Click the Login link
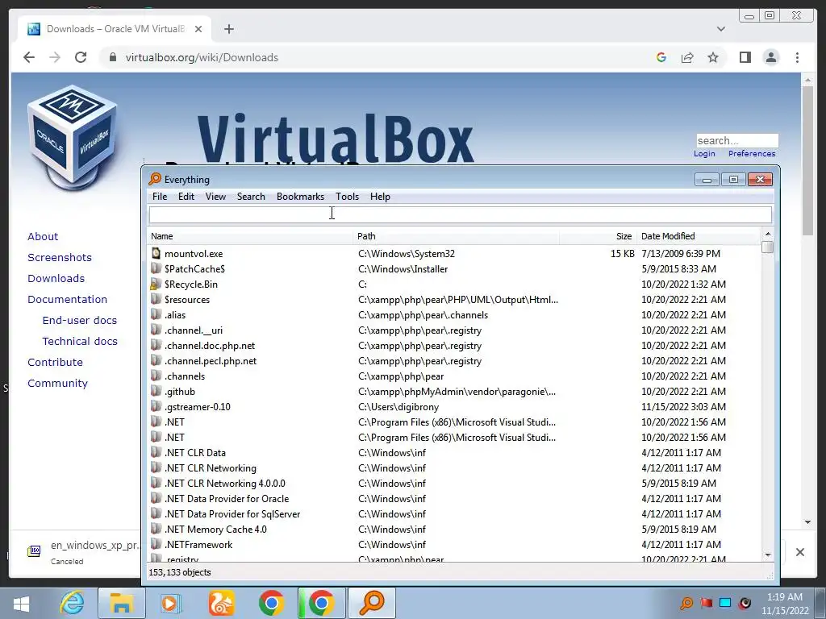The image size is (826, 619). pyautogui.click(x=704, y=154)
